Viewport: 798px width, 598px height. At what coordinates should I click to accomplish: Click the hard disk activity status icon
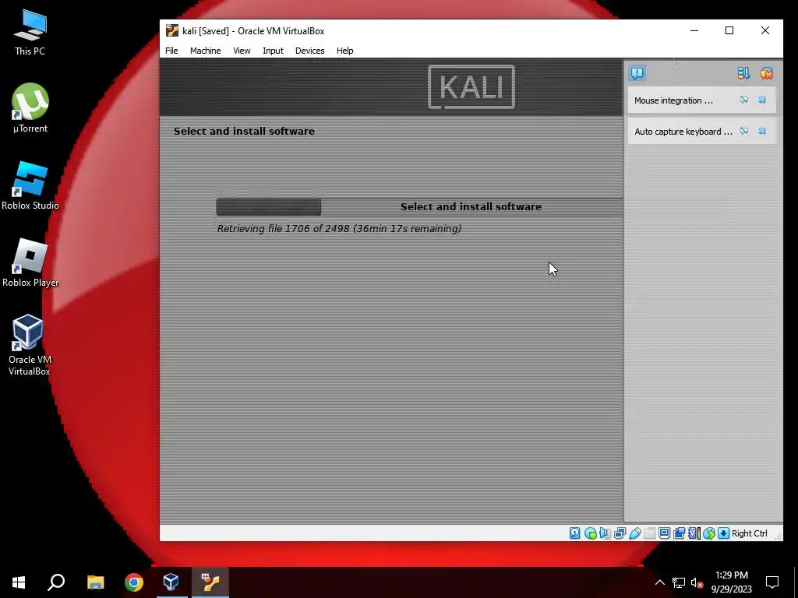pos(574,533)
